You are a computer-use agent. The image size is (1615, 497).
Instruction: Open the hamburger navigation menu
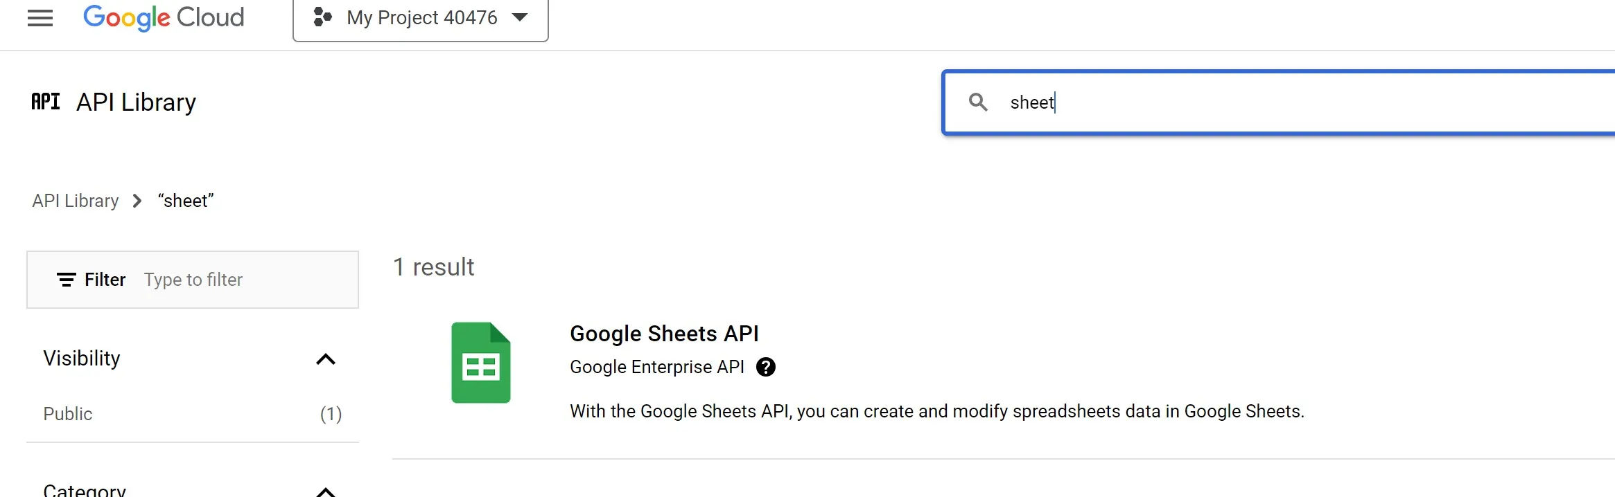click(x=40, y=18)
